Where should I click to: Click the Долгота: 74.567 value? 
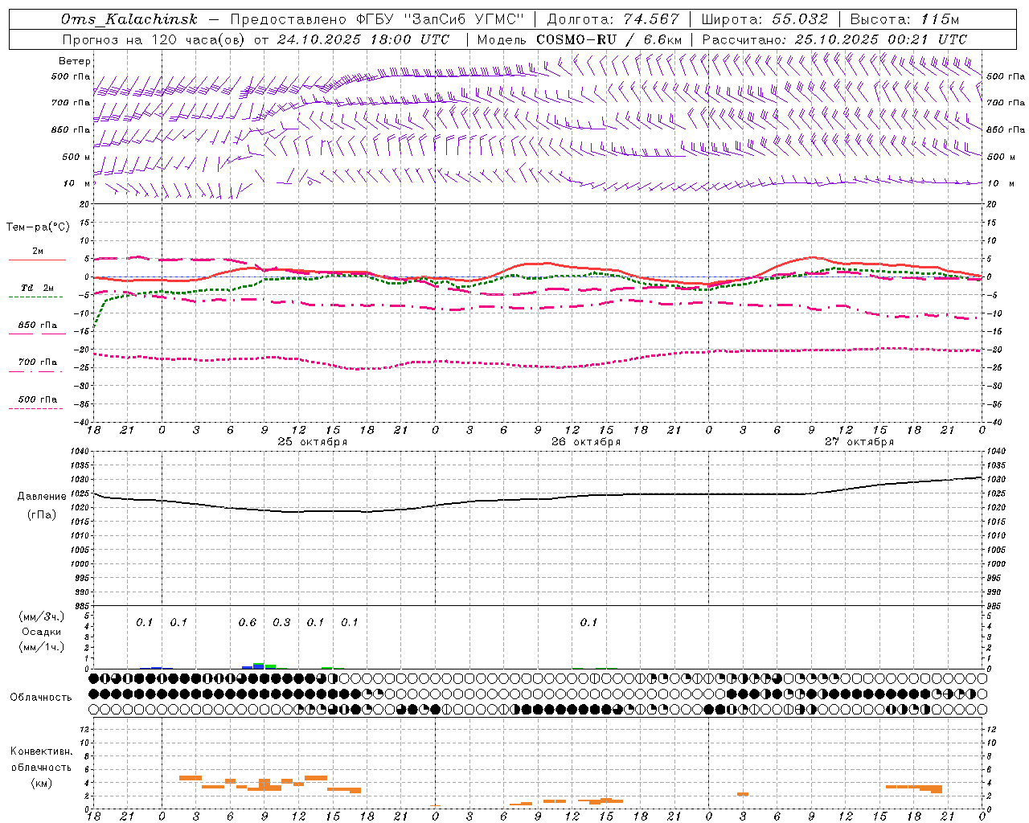click(613, 19)
